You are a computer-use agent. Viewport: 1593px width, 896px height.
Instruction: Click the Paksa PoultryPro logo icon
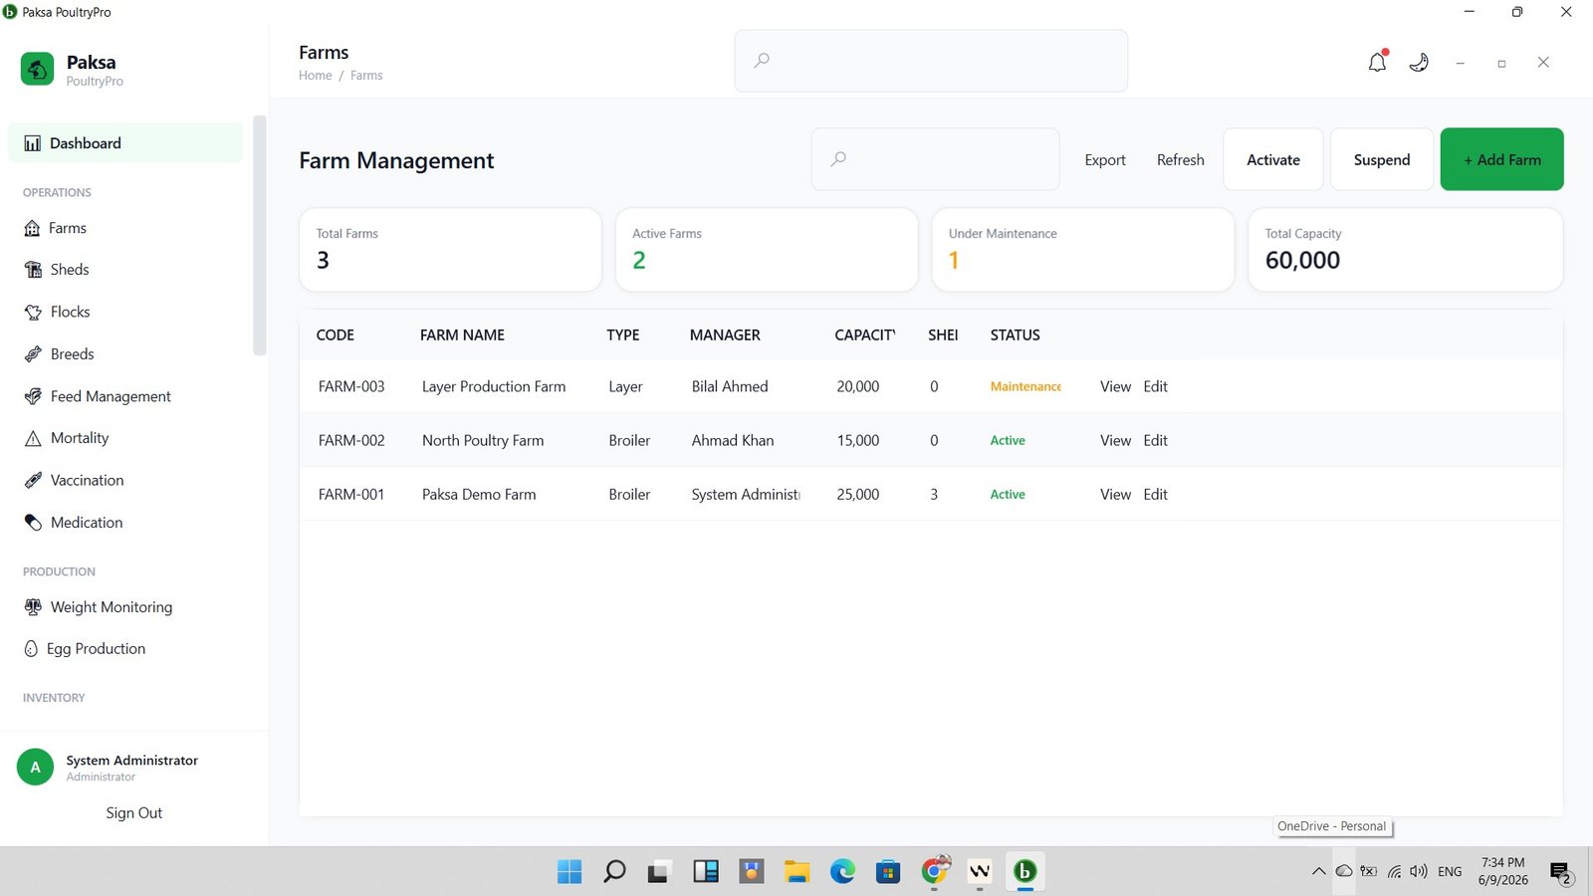click(x=37, y=69)
